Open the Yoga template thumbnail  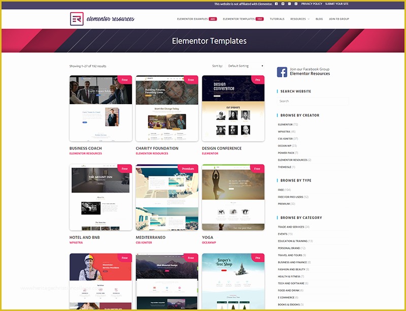[x=233, y=197]
